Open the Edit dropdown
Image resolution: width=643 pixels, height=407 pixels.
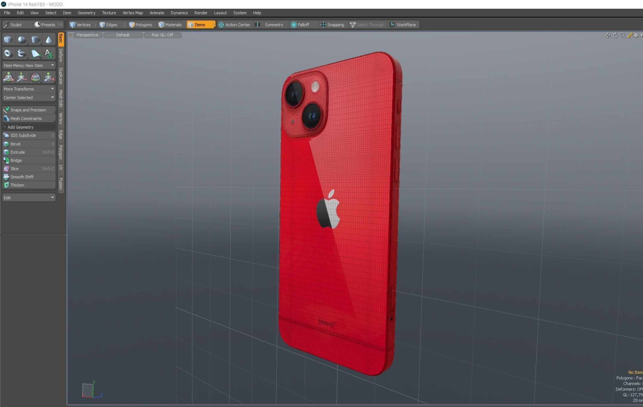29,198
